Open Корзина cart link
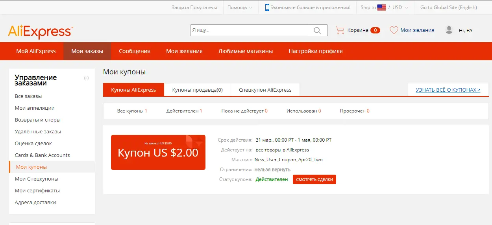492x225 pixels. (358, 30)
